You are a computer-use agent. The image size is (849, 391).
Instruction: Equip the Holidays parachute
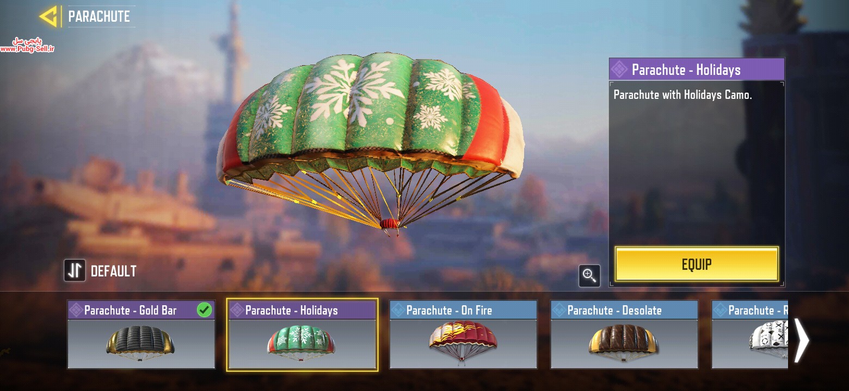pyautogui.click(x=697, y=264)
